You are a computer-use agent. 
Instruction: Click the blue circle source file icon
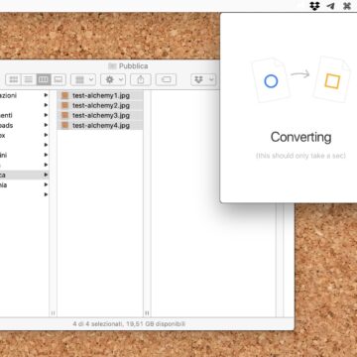[271, 81]
